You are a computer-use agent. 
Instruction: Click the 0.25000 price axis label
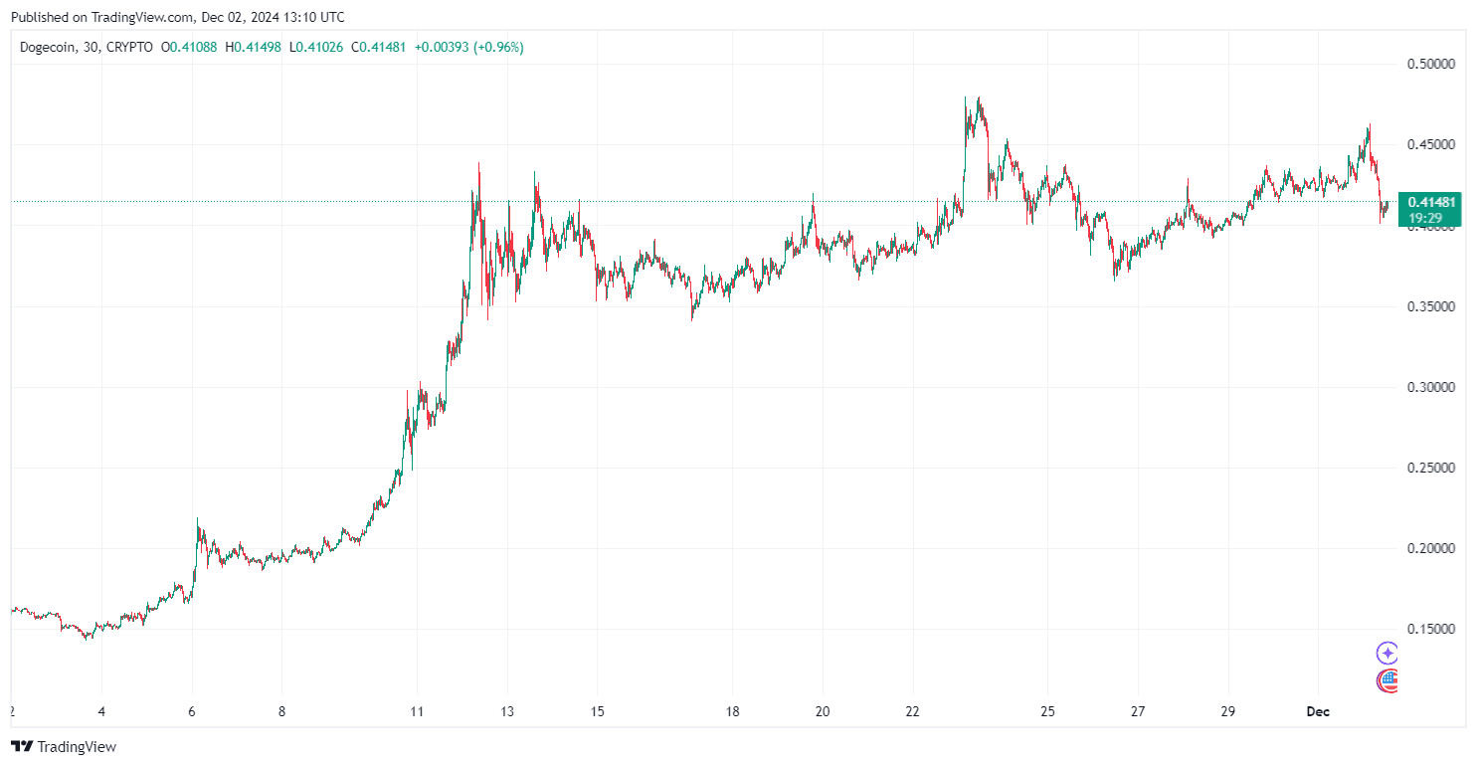tap(1431, 468)
